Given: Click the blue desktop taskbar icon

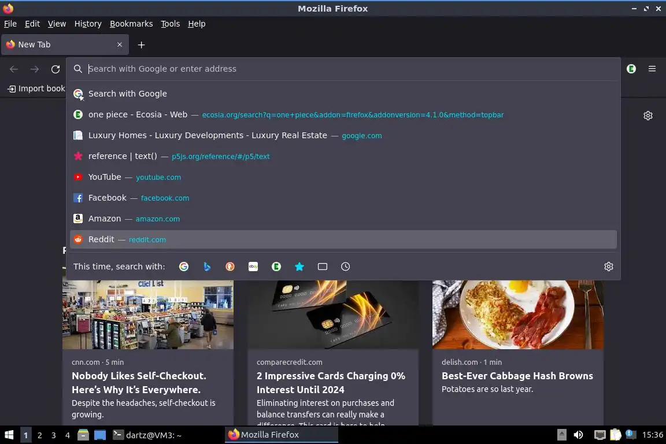Looking at the screenshot, I should point(100,435).
